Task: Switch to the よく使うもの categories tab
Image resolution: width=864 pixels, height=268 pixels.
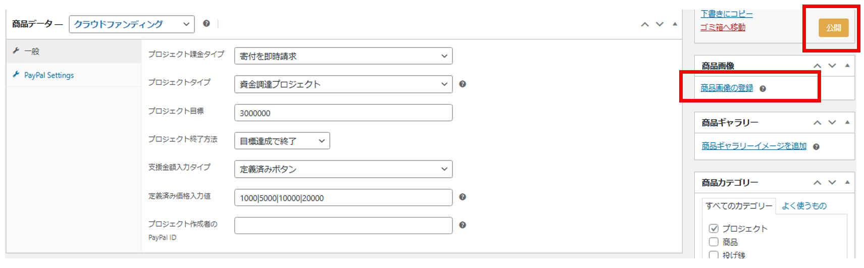Action: coord(804,206)
